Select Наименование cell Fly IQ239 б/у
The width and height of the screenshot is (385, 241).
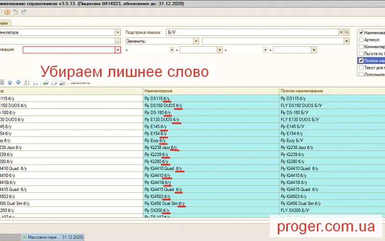click(x=211, y=154)
